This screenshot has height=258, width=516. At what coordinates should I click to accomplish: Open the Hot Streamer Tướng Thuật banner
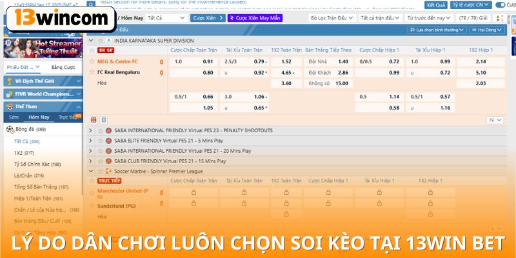click(43, 48)
